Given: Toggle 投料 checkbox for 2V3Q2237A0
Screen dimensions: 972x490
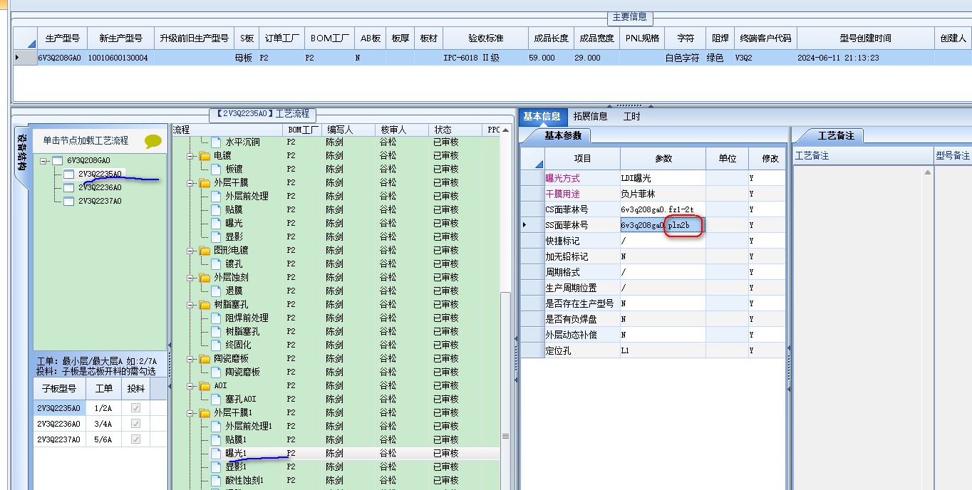Looking at the screenshot, I should tap(135, 439).
